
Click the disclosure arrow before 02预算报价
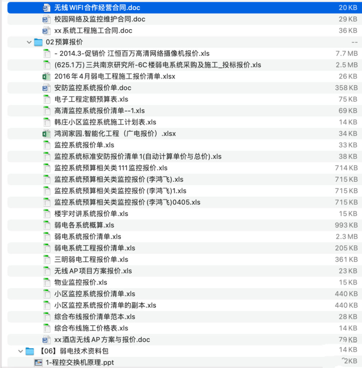(x=29, y=42)
